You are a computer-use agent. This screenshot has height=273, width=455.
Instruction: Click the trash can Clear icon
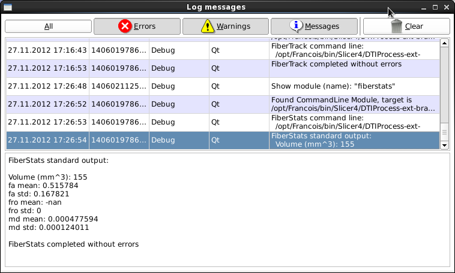396,26
